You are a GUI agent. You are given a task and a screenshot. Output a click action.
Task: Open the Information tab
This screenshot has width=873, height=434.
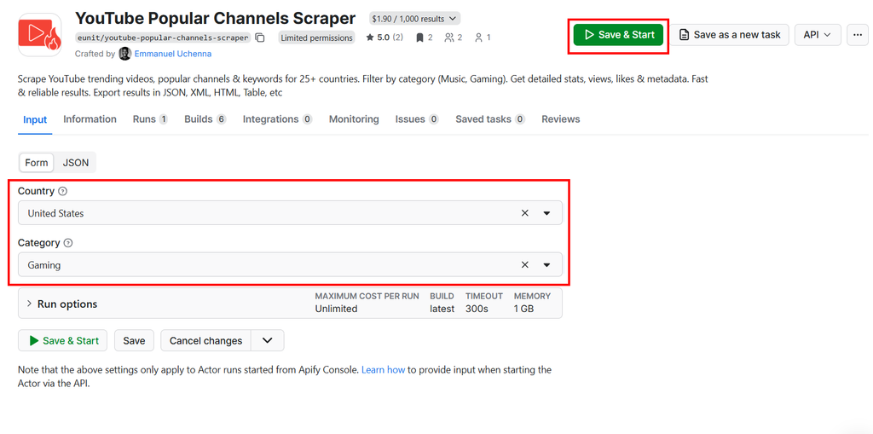(90, 119)
